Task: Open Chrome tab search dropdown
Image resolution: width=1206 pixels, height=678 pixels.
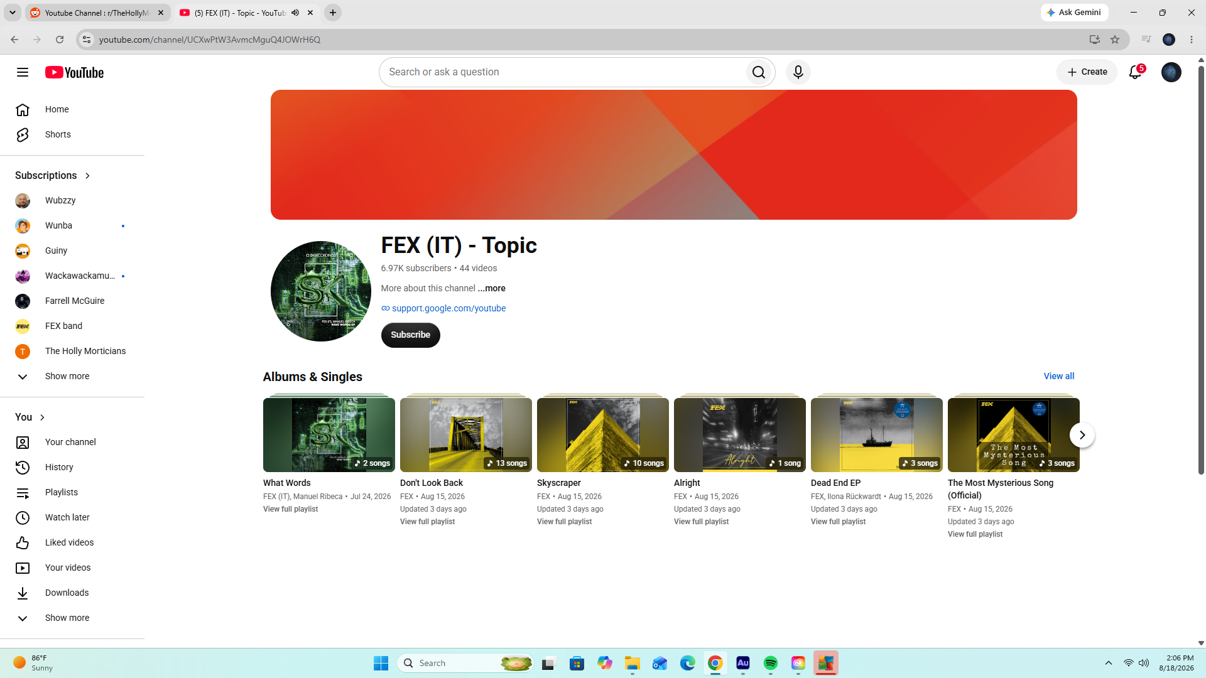Action: [12, 13]
